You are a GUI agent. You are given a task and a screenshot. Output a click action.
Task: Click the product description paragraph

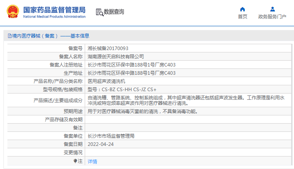pos(186,101)
